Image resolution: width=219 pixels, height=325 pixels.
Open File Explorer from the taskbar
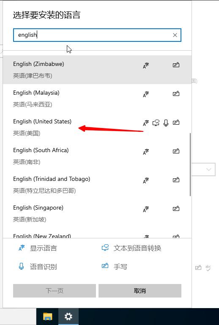47,317
